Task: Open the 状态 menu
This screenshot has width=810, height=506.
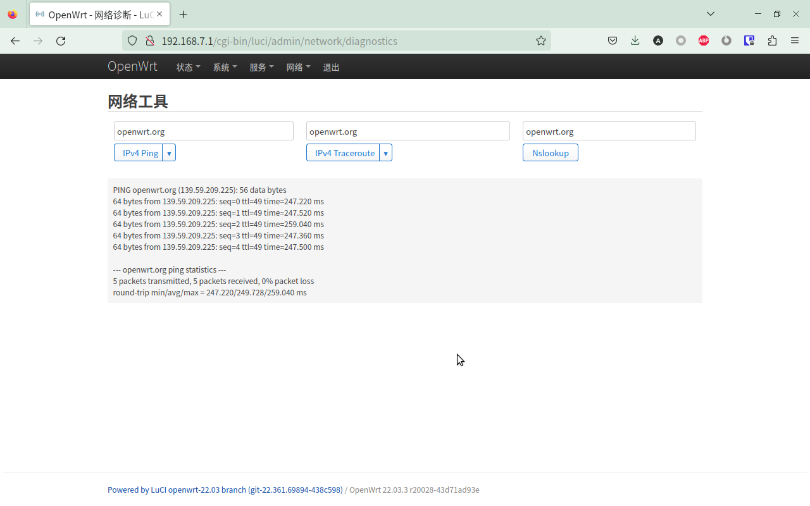Action: (188, 67)
